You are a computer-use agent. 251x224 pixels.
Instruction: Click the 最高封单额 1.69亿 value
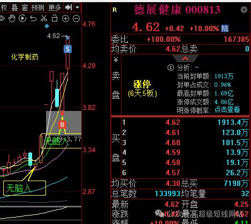(224, 93)
